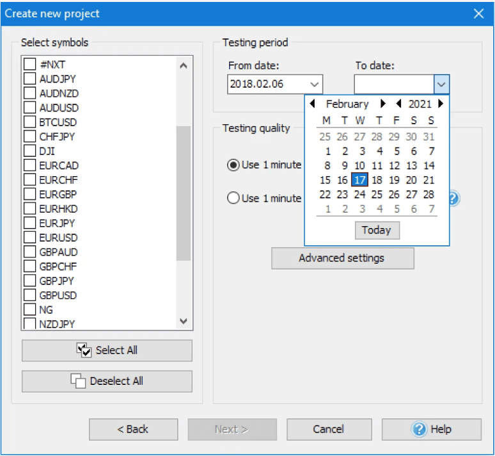The height and width of the screenshot is (456, 495).
Task: Check the EURUSD symbol checkbox
Action: (29, 238)
